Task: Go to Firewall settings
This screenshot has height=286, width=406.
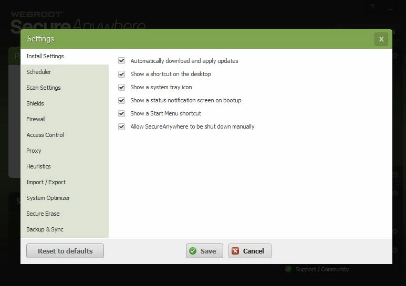Action: click(65, 119)
